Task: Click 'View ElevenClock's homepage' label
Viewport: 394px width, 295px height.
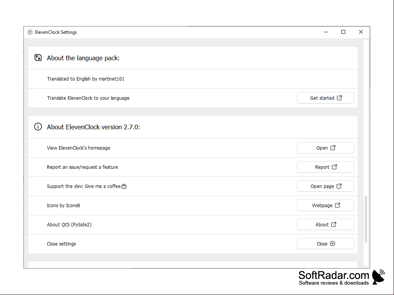Action: [78, 148]
